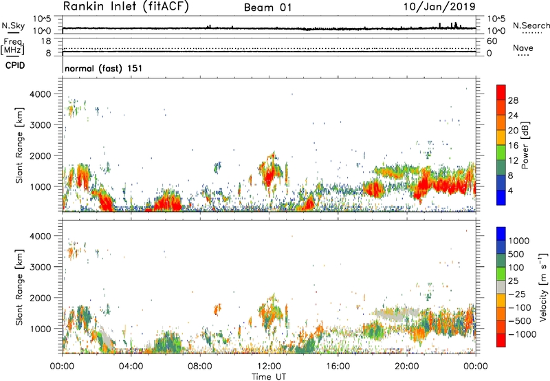The image size is (550, 381).
Task: Click the '60' Nave axis value
Action: point(492,41)
